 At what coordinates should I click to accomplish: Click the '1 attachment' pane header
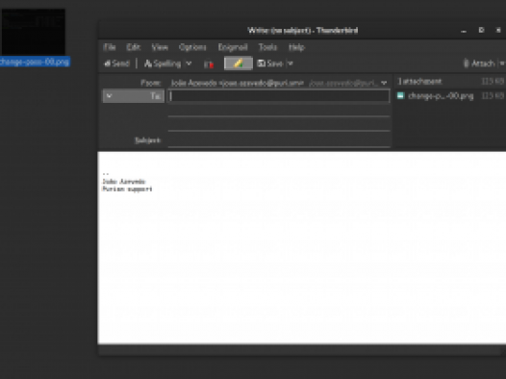click(419, 82)
